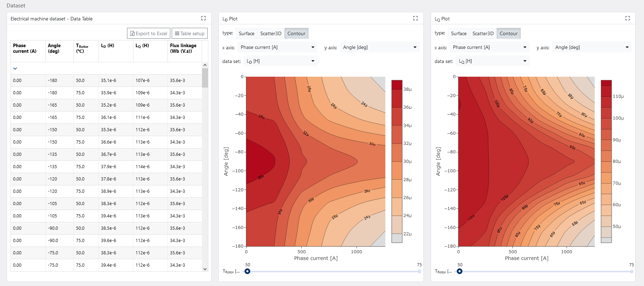Click the LD Plot TRotor slider handle
This screenshot has width=644, height=286.
coord(248,271)
